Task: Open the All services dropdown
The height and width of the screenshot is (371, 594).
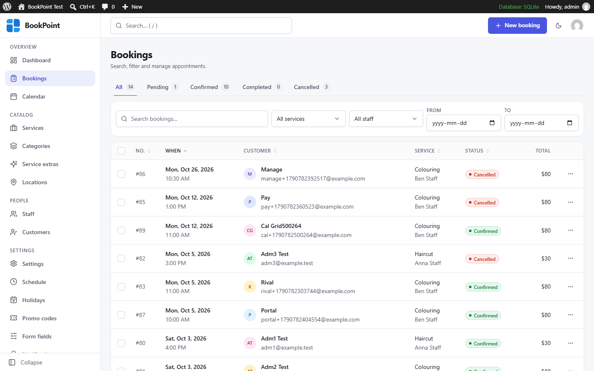Action: tap(309, 119)
